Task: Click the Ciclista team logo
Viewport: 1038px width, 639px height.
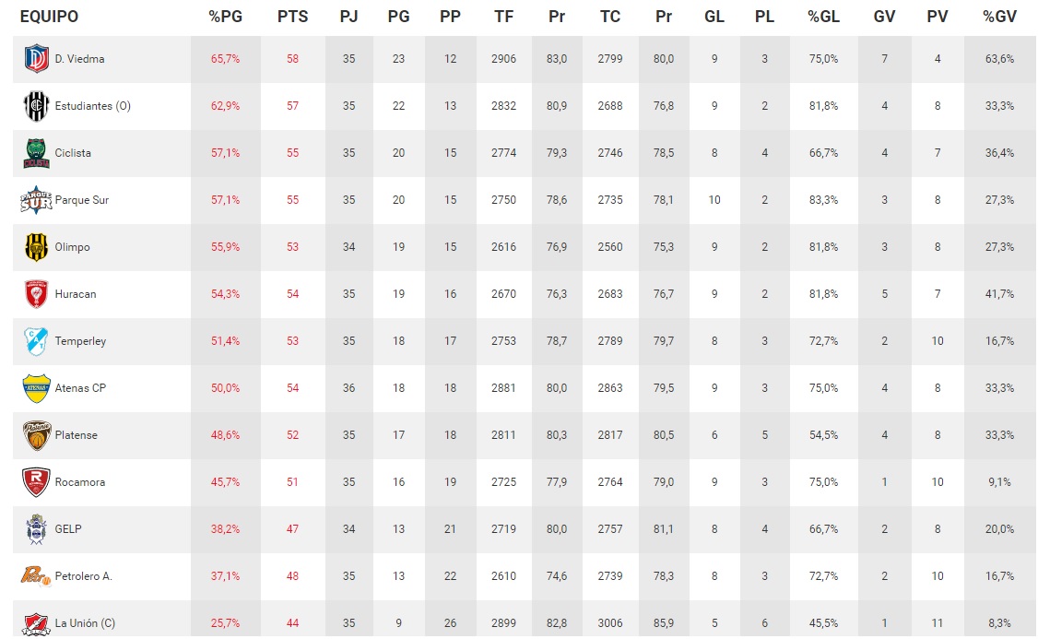Action: tap(36, 153)
